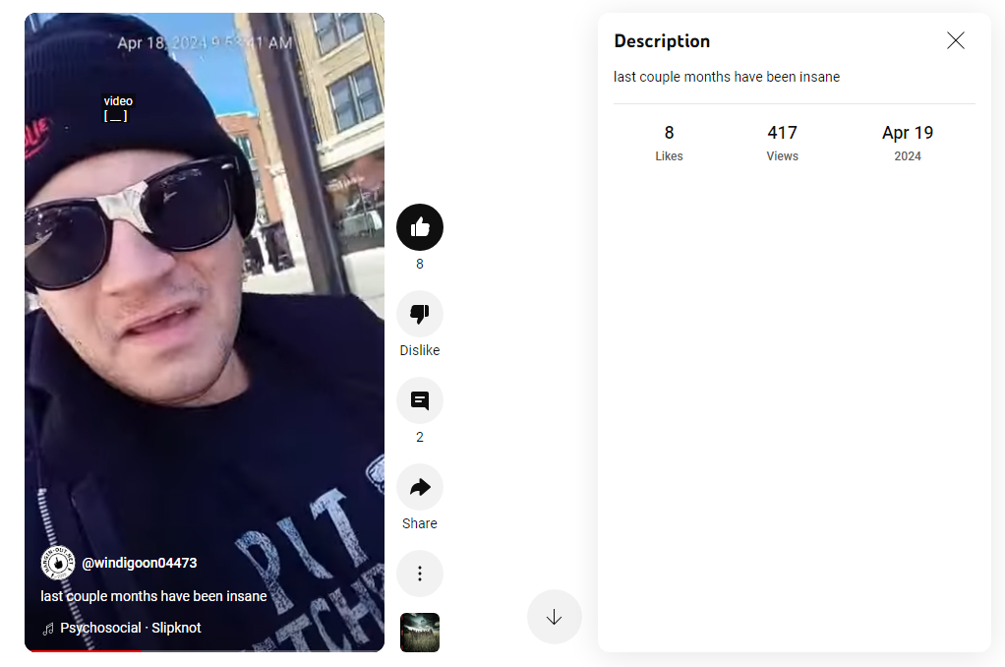This screenshot has width=1005, height=667.
Task: Click the Slipknot album art thumbnail
Action: point(420,633)
